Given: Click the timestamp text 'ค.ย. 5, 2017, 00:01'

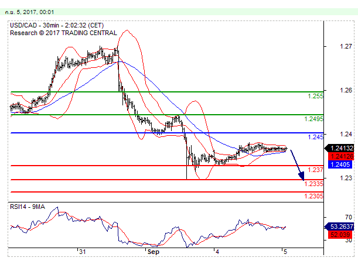Looking at the screenshot, I should pos(30,12).
